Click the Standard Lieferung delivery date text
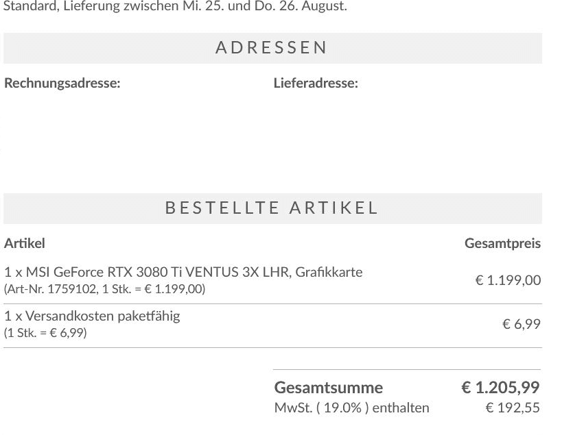This screenshot has width=573, height=435. (x=175, y=6)
